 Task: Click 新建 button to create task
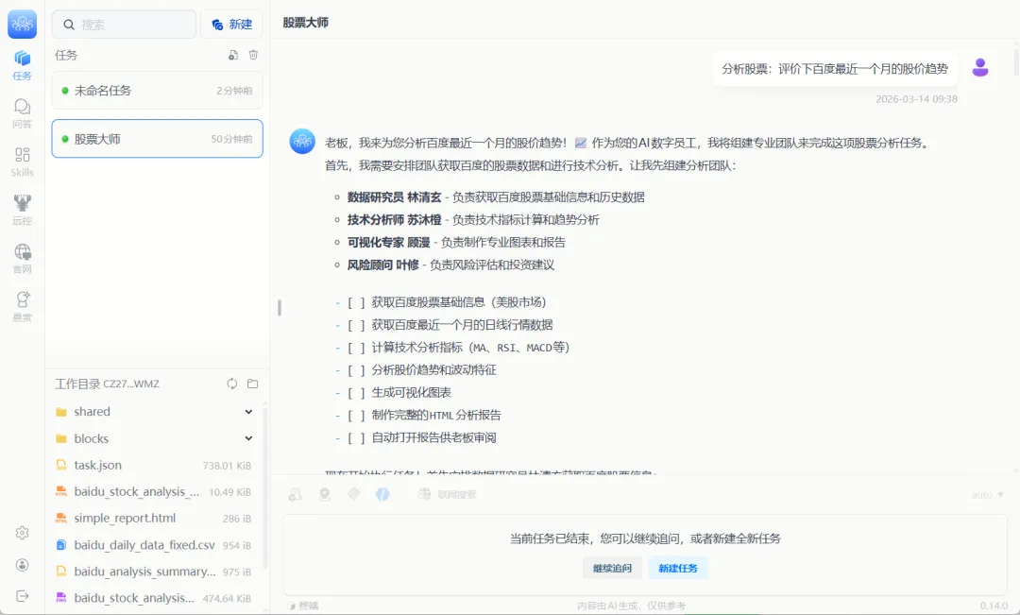(x=231, y=25)
